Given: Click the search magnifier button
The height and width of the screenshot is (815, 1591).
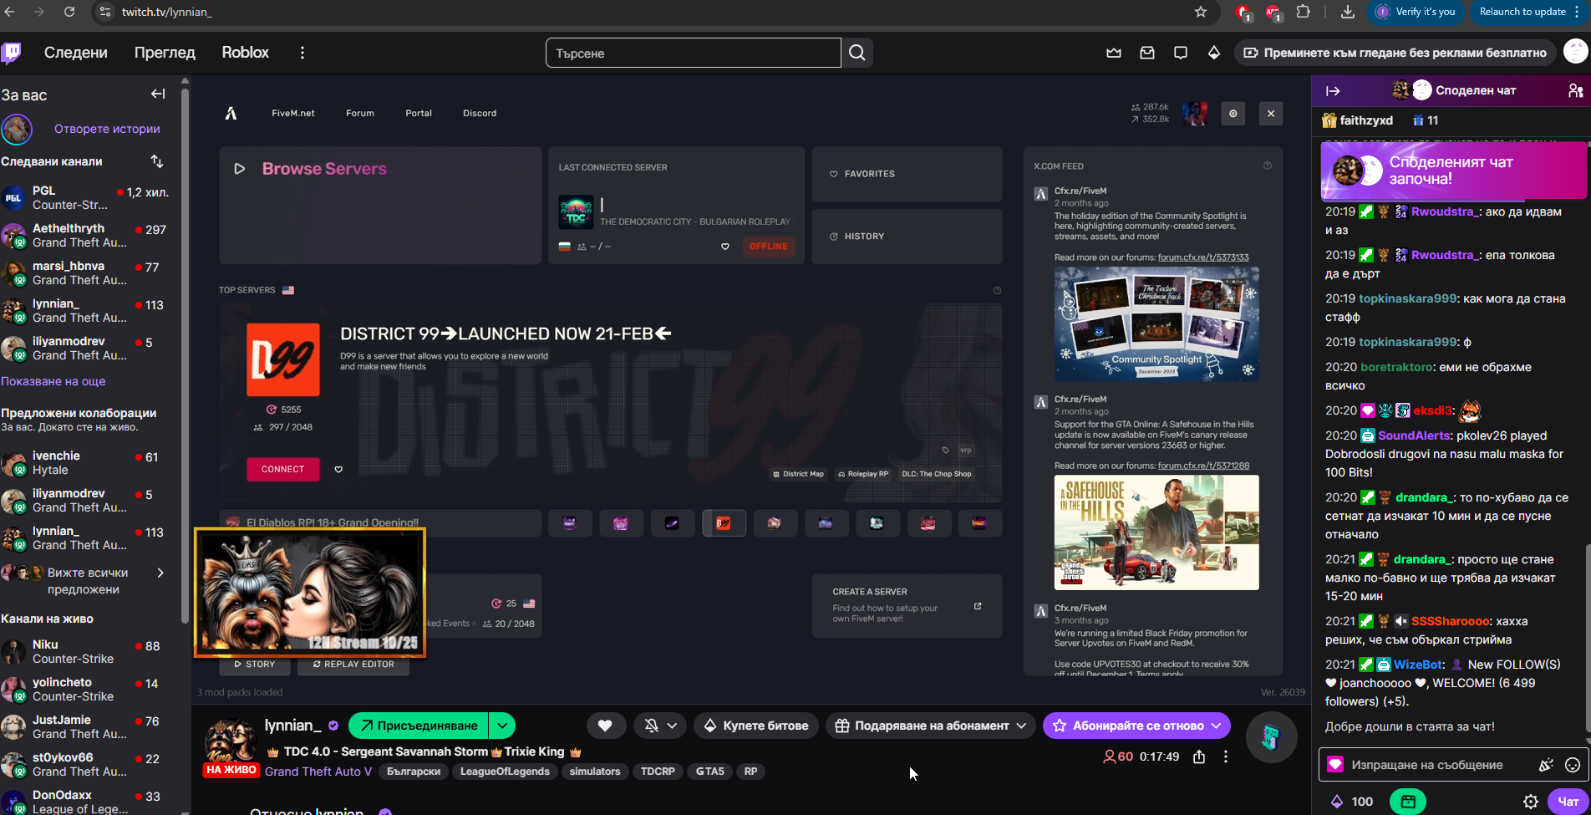Looking at the screenshot, I should [857, 53].
